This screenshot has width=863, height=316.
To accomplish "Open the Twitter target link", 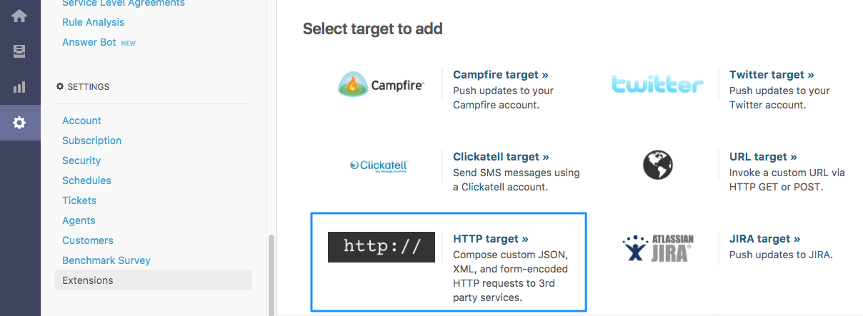I will coord(772,75).
